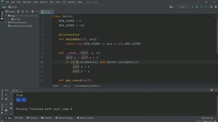This screenshot has width=218, height=122.
Task: Open the View menu
Action: click(x=19, y=2)
